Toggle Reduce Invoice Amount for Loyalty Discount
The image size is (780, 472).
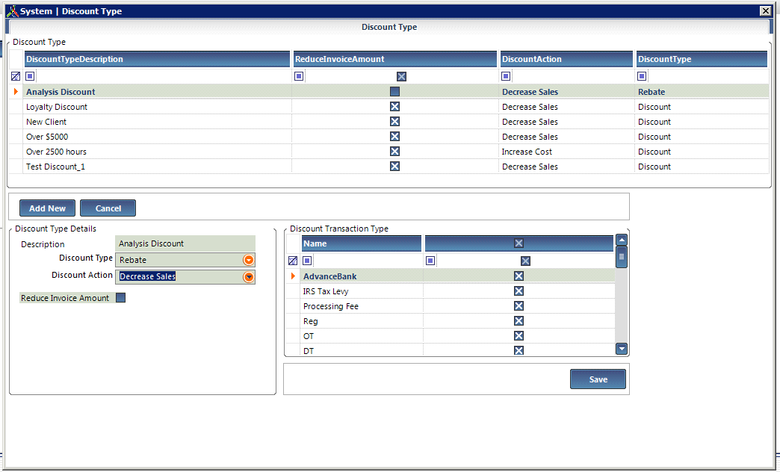(x=394, y=107)
